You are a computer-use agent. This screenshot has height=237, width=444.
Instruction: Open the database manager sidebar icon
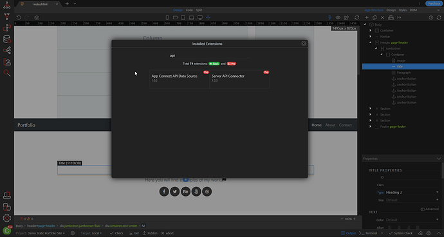click(x=7, y=39)
